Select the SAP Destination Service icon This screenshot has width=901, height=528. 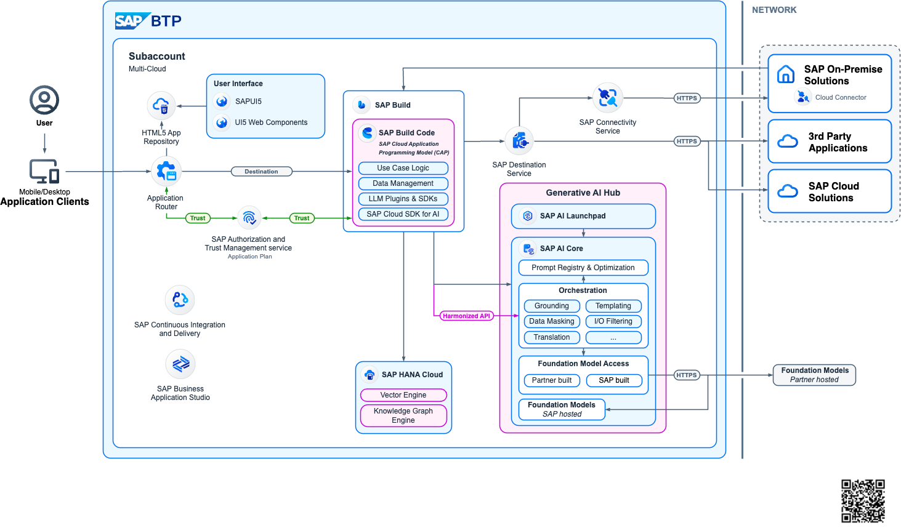[x=519, y=140]
